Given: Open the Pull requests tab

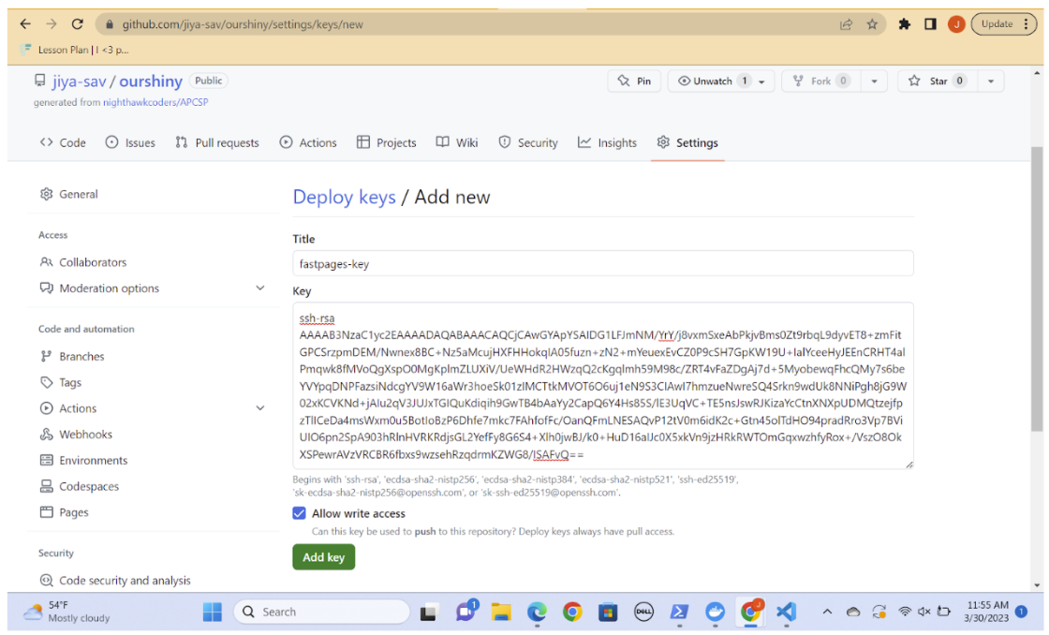Looking at the screenshot, I should coord(216,142).
